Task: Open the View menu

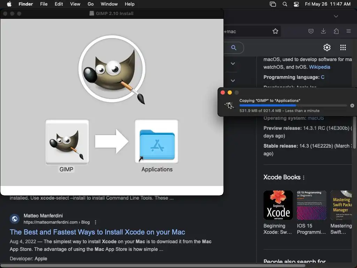Action: coord(75,4)
